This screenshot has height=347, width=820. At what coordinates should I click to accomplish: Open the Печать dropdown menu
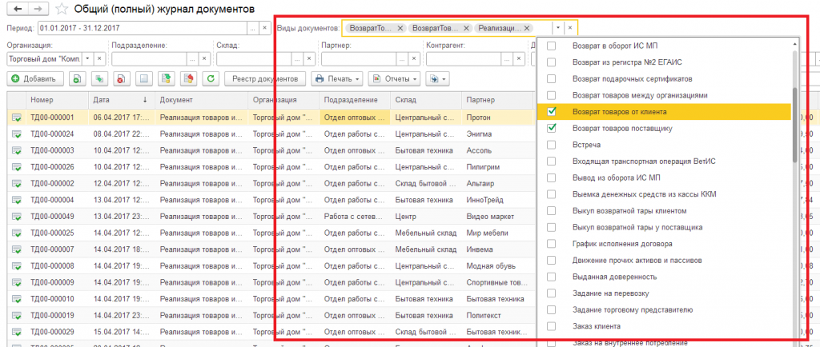337,79
